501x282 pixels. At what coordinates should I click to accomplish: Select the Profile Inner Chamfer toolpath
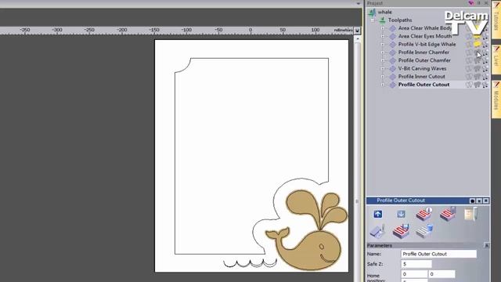pos(424,52)
